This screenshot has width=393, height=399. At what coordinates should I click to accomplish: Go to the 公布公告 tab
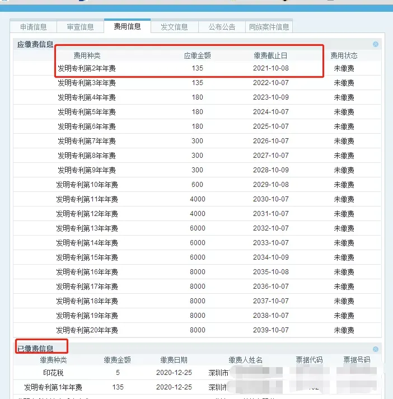click(222, 27)
